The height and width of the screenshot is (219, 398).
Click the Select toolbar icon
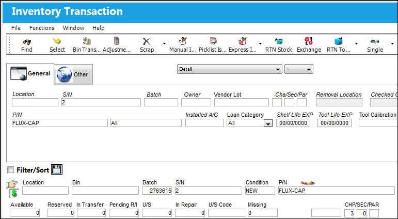click(57, 41)
